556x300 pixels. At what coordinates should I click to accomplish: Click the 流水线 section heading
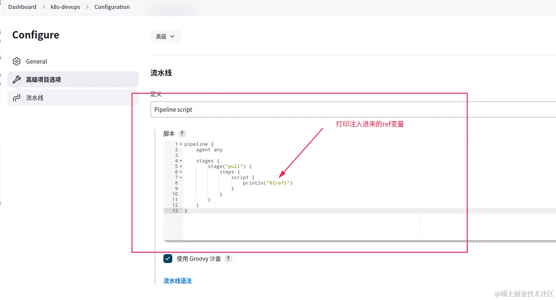coord(161,73)
